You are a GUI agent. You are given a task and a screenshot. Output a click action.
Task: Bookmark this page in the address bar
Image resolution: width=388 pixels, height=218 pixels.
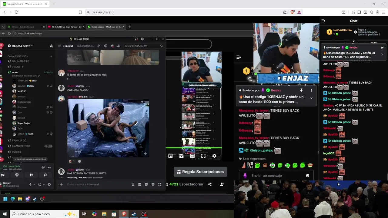pos(80,12)
